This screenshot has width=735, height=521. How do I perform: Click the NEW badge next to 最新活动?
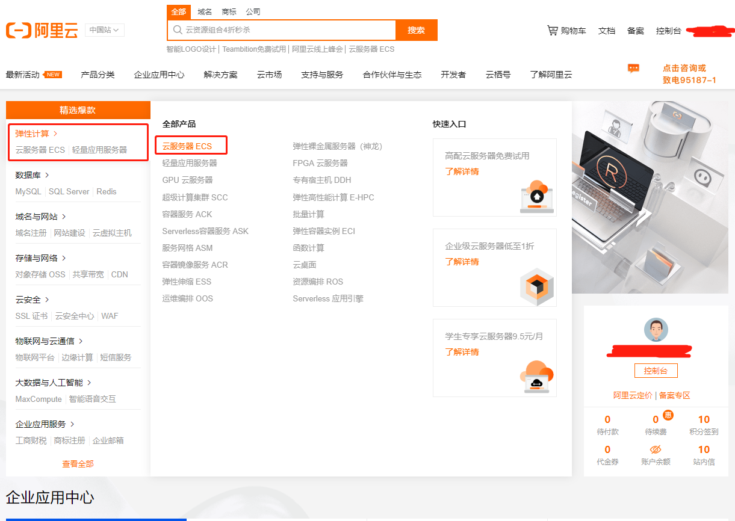(53, 75)
